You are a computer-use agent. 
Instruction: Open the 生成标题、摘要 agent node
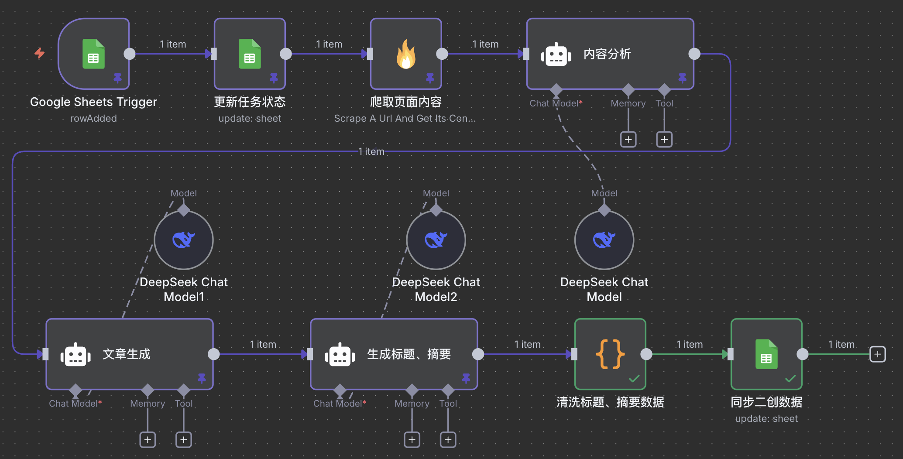(394, 354)
